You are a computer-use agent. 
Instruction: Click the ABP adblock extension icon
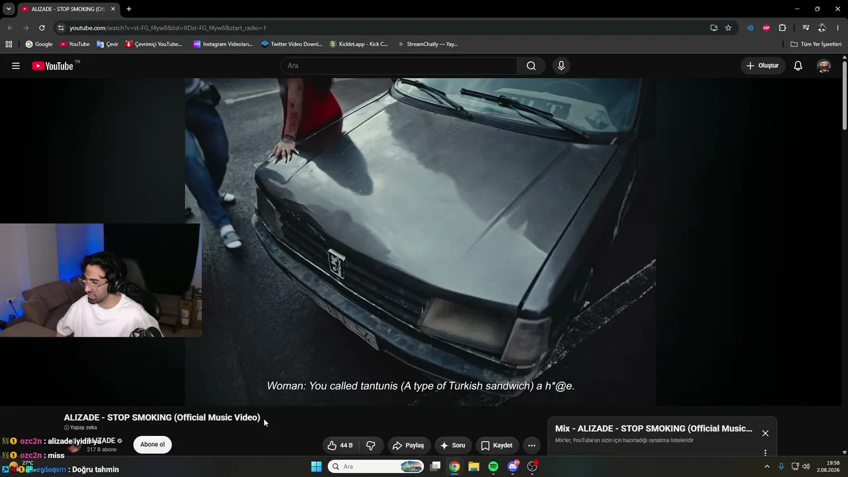[767, 28]
